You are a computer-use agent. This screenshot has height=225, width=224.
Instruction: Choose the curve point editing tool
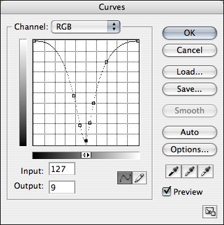click(125, 178)
